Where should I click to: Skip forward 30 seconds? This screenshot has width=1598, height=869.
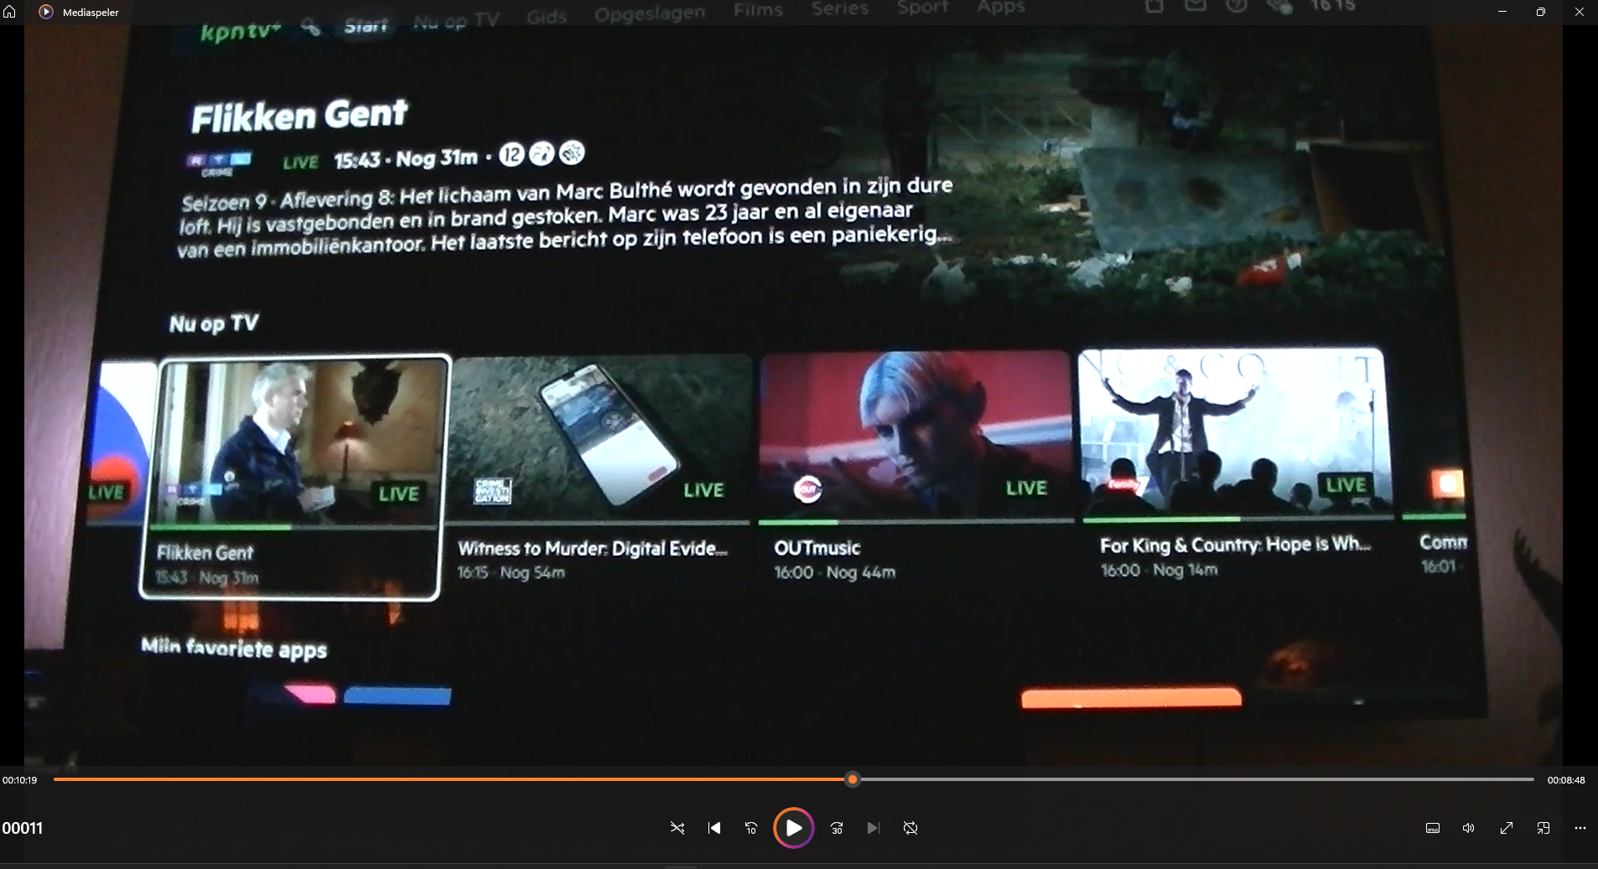click(837, 828)
